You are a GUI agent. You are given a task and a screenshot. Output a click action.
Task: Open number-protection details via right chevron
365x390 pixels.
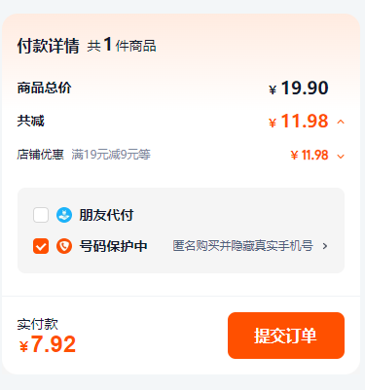click(325, 246)
